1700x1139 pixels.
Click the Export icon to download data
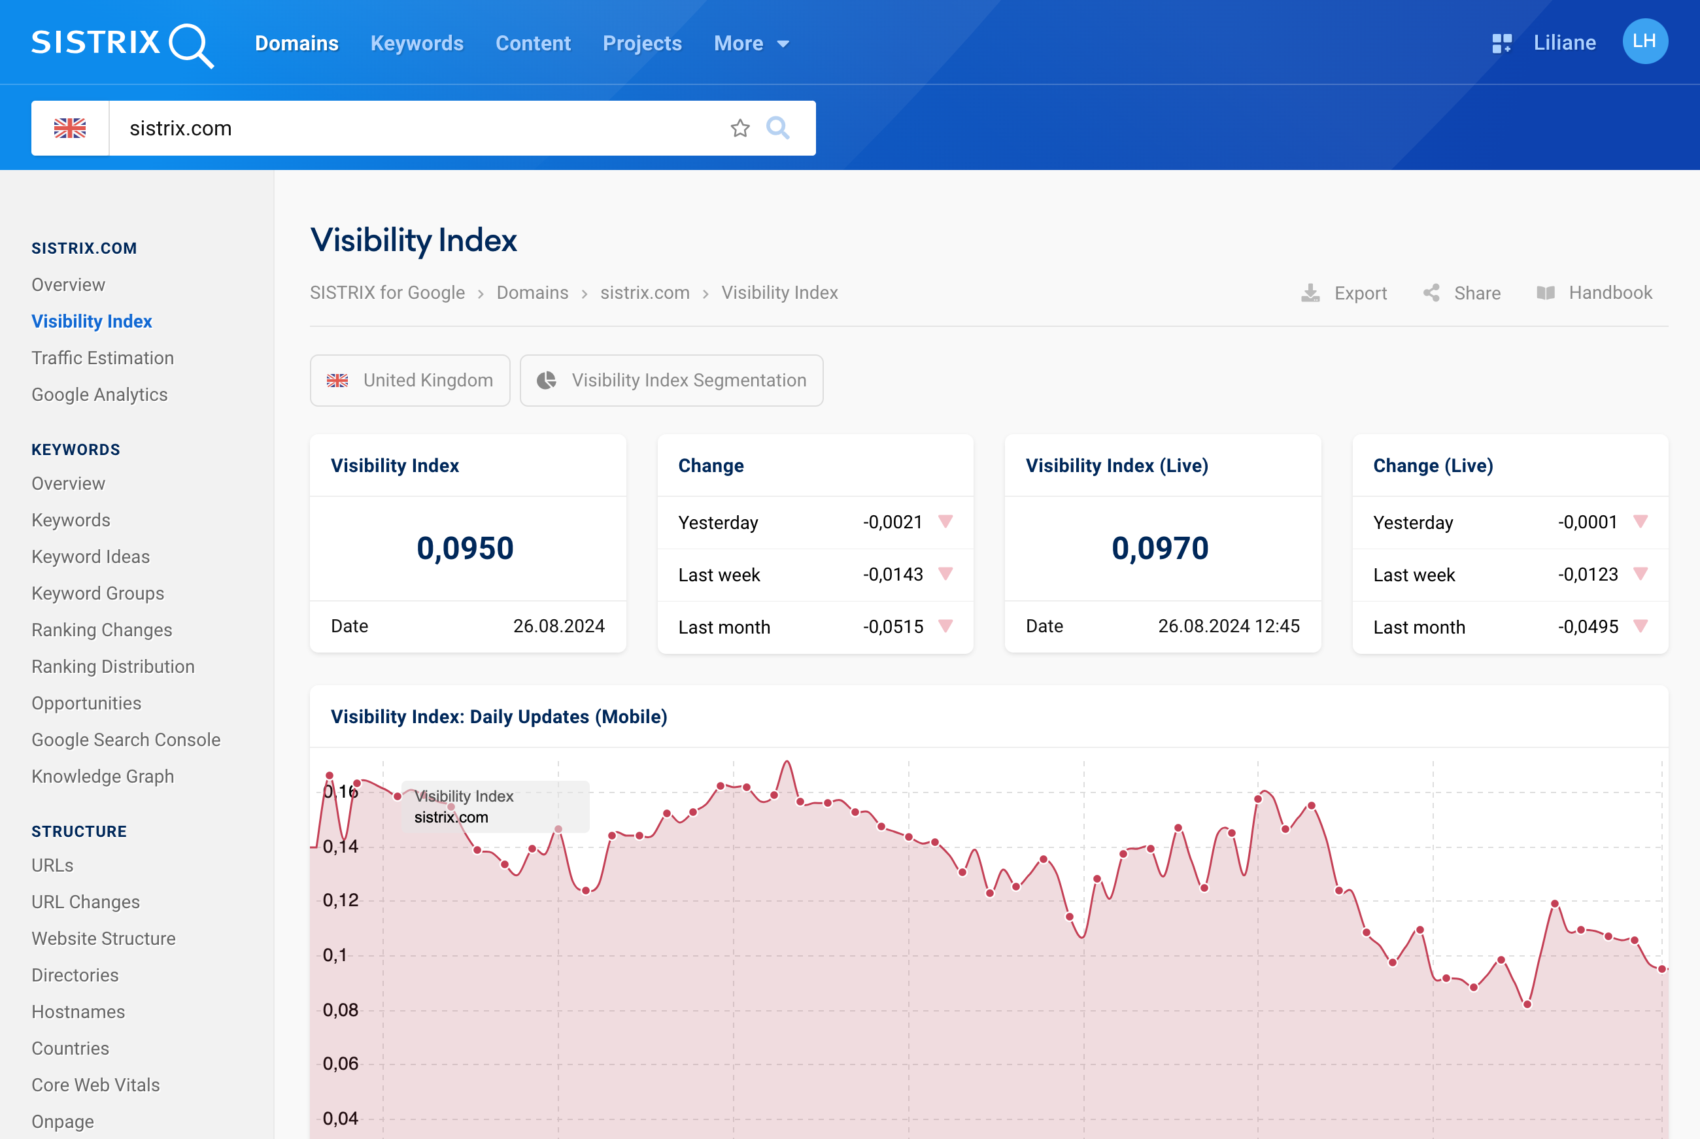(x=1311, y=292)
